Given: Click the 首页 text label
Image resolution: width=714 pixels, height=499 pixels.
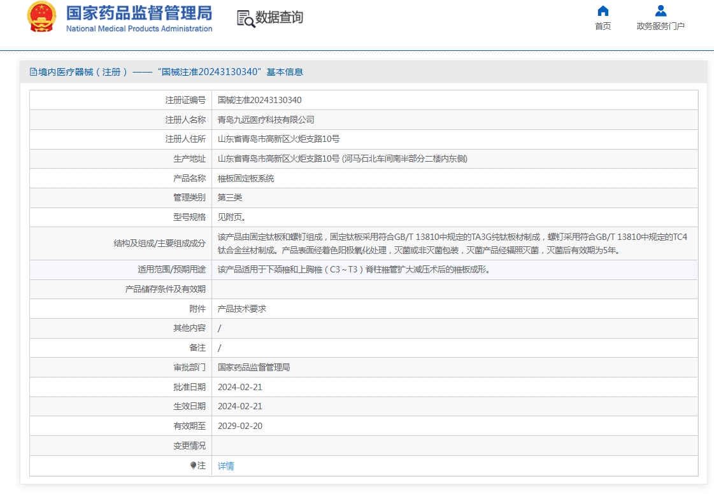Looking at the screenshot, I should pos(603,26).
